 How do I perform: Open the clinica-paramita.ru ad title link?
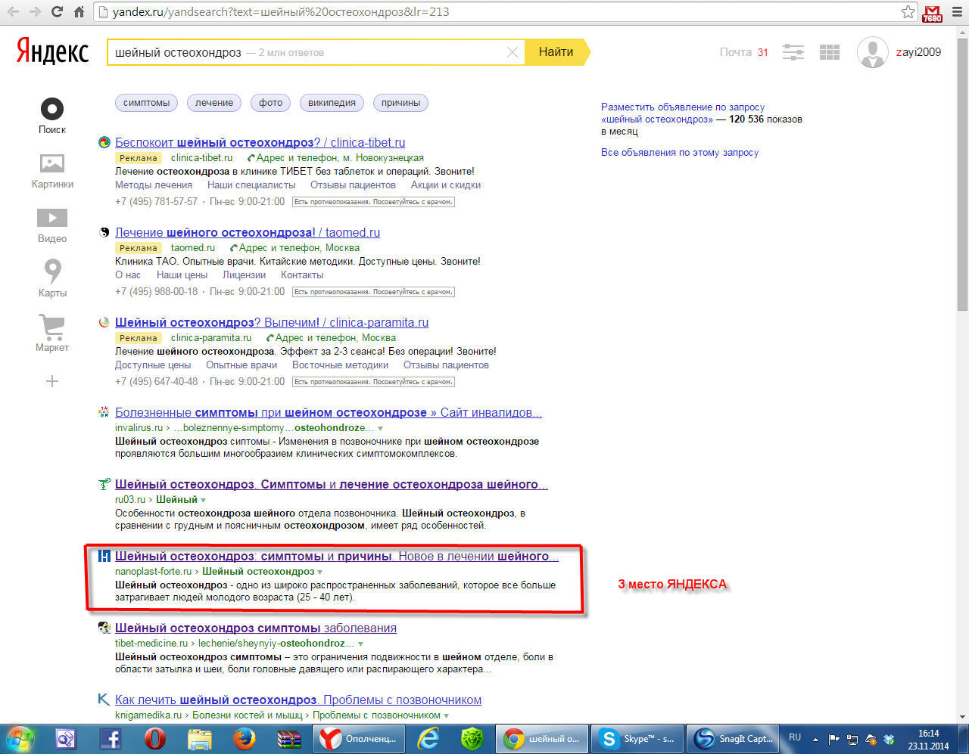tap(272, 322)
